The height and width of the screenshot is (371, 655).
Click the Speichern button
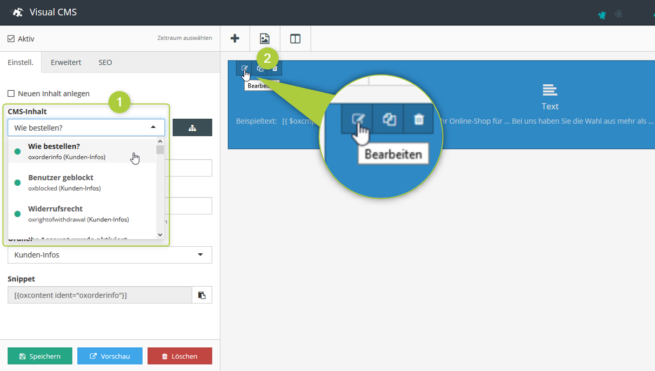click(40, 356)
